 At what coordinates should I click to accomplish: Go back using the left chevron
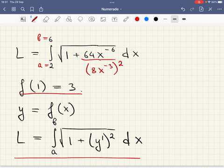4,9
